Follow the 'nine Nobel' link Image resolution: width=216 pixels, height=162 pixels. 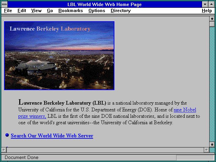tap(185, 110)
